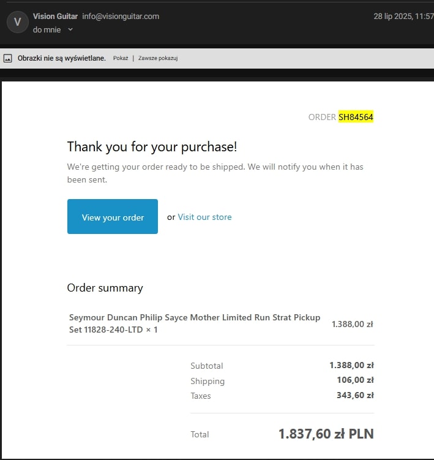
Task: Click the Shipping cost 106,00 zł
Action: [x=356, y=380]
